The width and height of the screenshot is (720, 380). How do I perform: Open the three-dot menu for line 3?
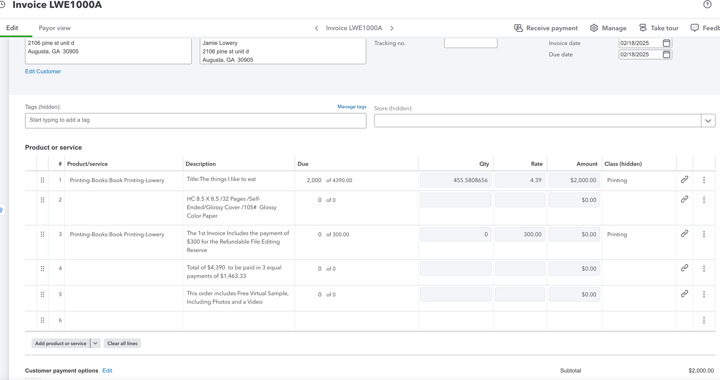point(704,234)
